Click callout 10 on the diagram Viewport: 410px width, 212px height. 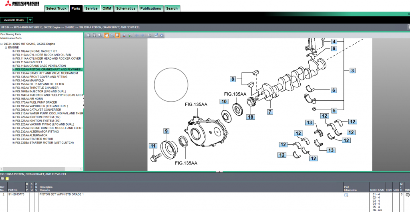point(224,102)
